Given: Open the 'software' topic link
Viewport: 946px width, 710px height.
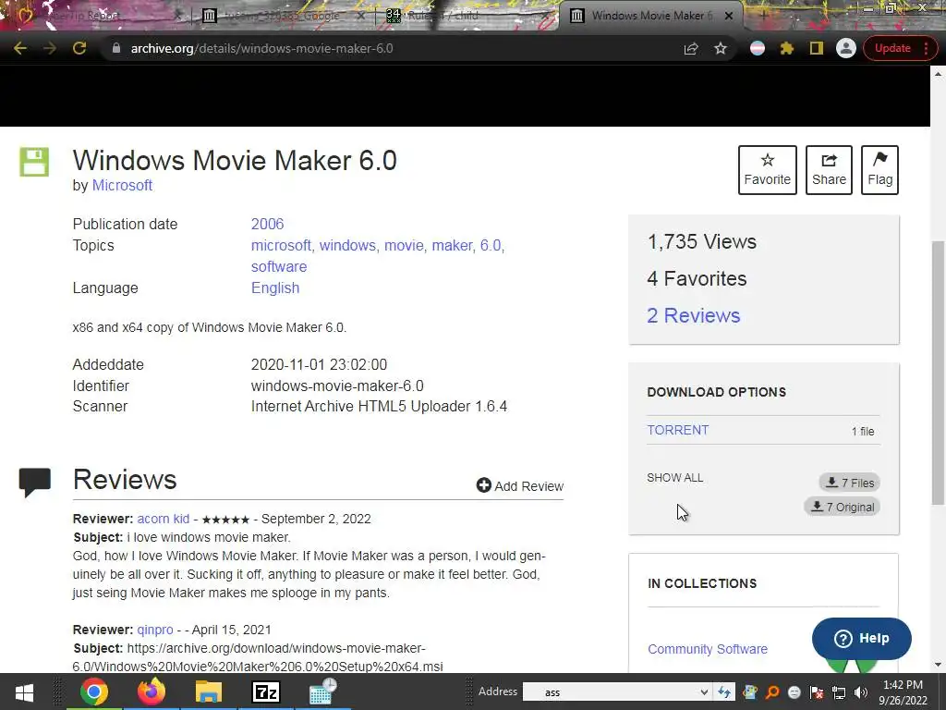Looking at the screenshot, I should point(279,267).
